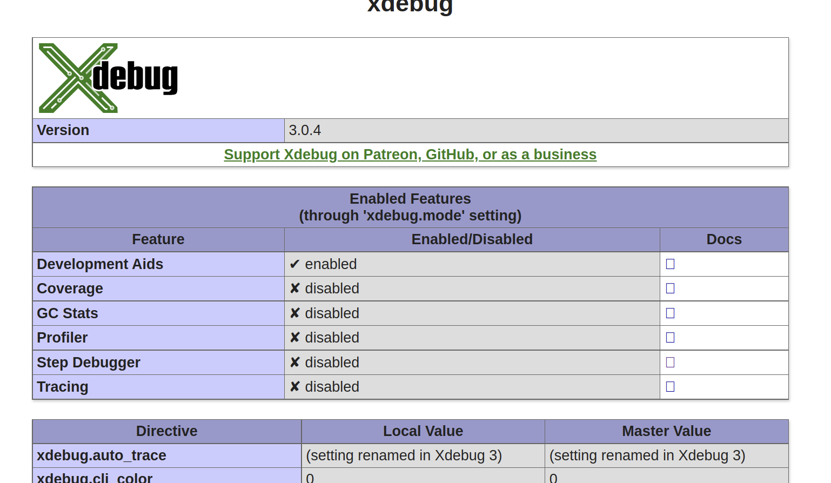Select the Version label cell
Viewport: 831px width, 483px height.
click(158, 130)
